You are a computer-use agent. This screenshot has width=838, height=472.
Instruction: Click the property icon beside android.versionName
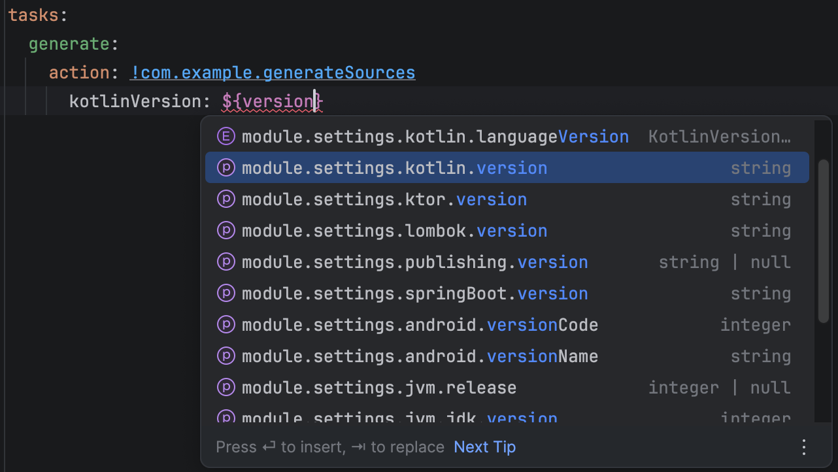pyautogui.click(x=226, y=356)
